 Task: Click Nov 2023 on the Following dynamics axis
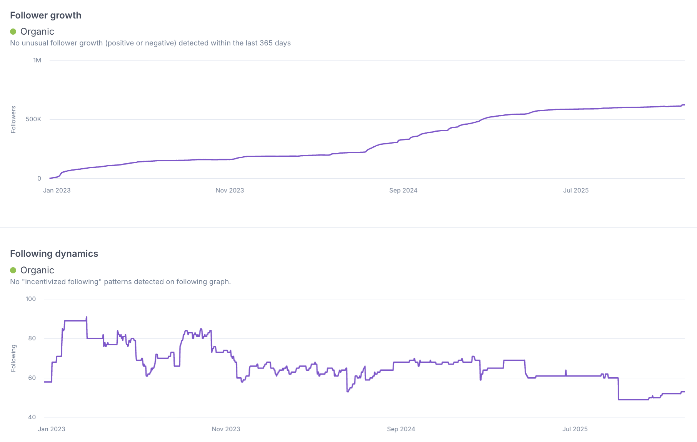tap(226, 429)
